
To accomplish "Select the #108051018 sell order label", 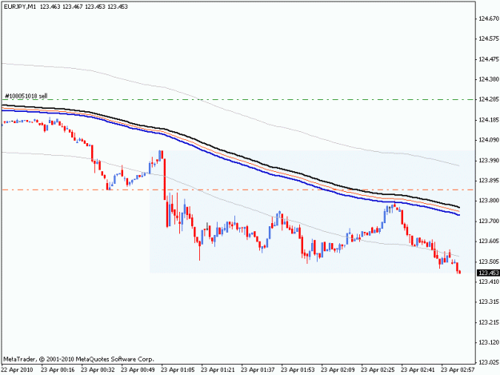I will coord(26,96).
